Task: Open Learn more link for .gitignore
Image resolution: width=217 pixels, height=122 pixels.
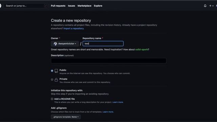Action: pos(108,112)
